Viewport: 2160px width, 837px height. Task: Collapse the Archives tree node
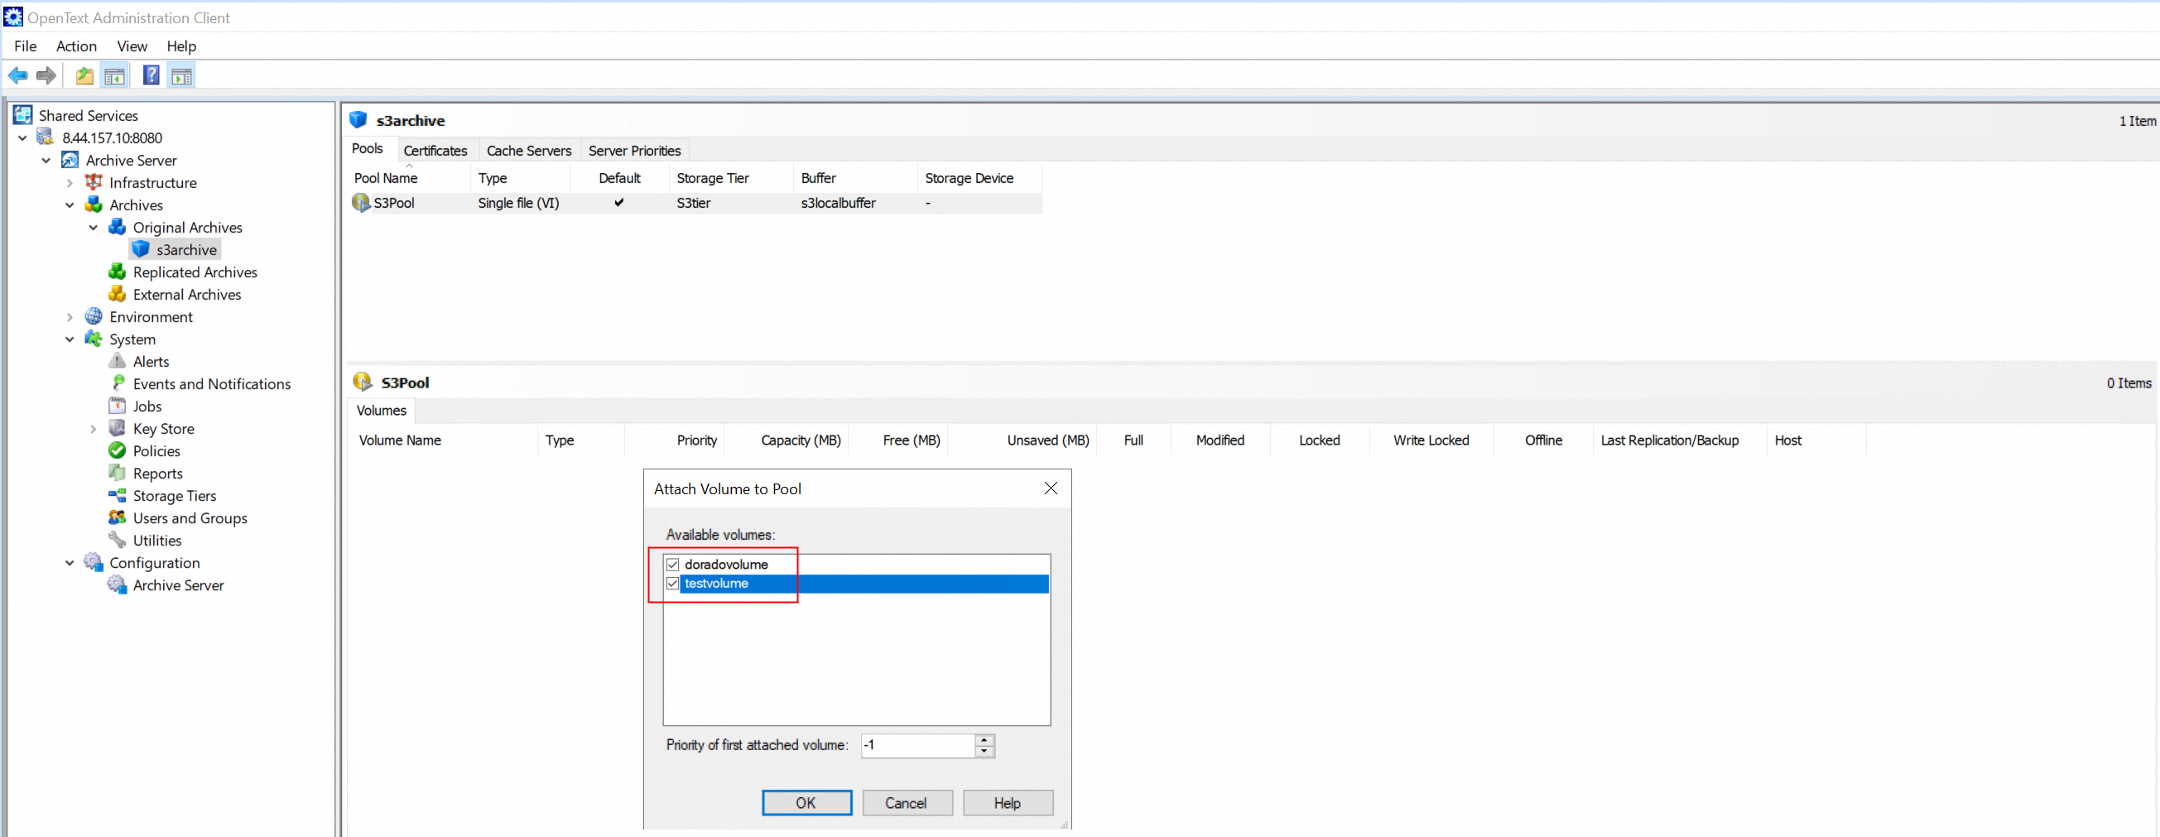[x=70, y=204]
